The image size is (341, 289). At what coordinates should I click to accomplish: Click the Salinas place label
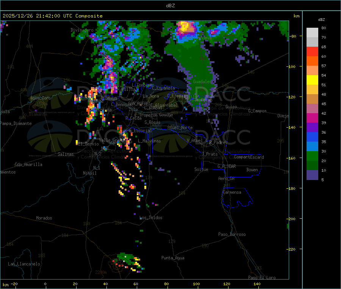(66, 154)
